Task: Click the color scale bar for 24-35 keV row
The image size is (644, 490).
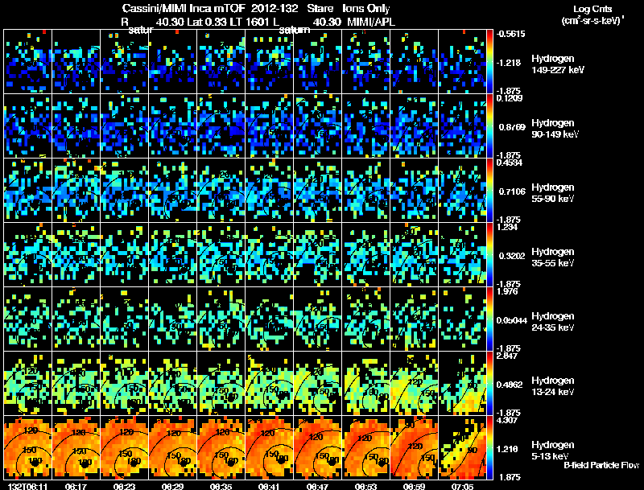Action: pyautogui.click(x=489, y=319)
